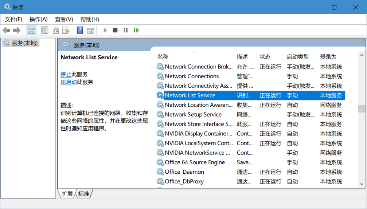Sort list by 名称 column header
This screenshot has width=367, height=209.
point(163,57)
